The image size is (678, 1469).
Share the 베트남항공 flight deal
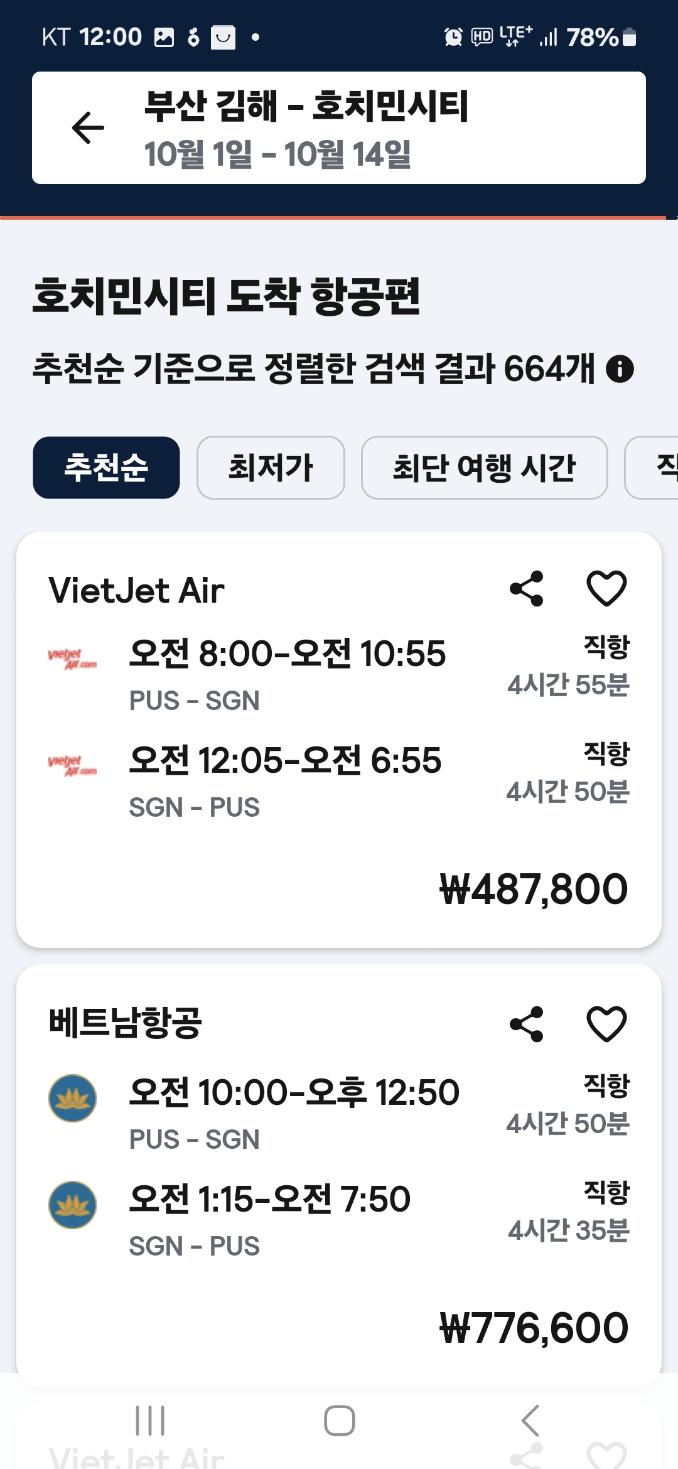526,1025
